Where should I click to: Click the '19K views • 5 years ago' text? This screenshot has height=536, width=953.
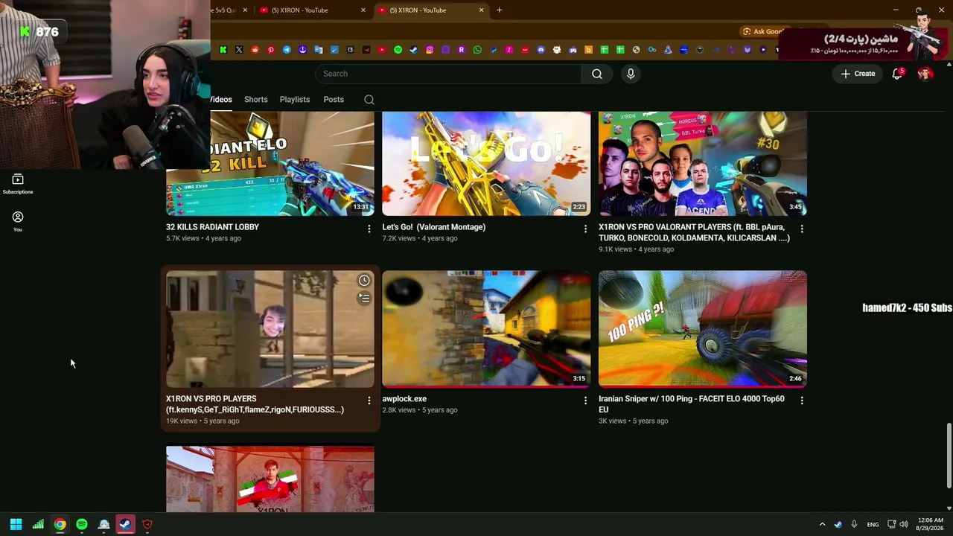point(203,421)
